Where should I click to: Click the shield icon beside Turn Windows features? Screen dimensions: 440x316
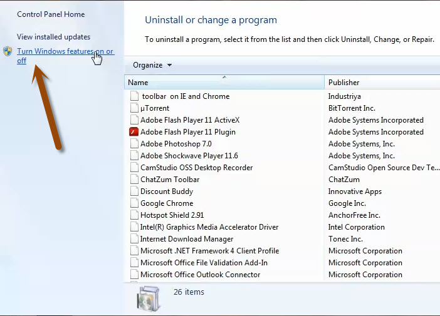pos(8,51)
